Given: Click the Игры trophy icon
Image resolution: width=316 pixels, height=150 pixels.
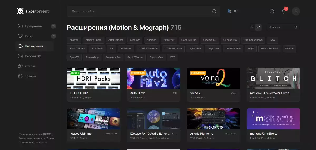Looking at the screenshot, I should (20, 36).
